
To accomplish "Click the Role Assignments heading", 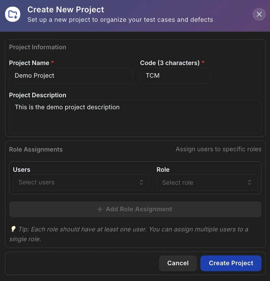I will pyautogui.click(x=36, y=149).
